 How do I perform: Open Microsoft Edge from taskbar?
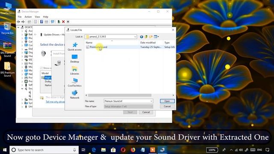[x=94, y=150]
